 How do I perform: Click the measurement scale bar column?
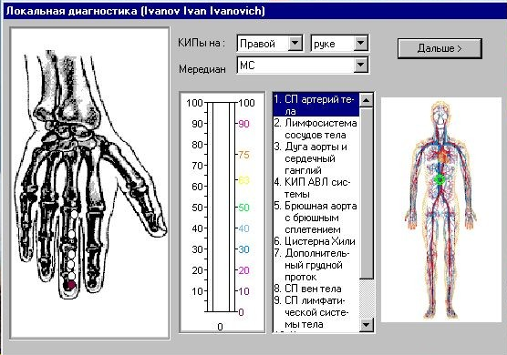point(221,208)
